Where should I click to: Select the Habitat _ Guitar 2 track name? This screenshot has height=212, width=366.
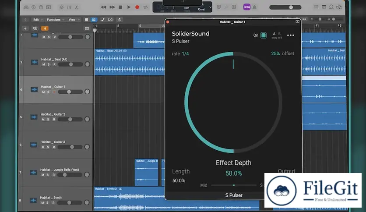click(53, 114)
